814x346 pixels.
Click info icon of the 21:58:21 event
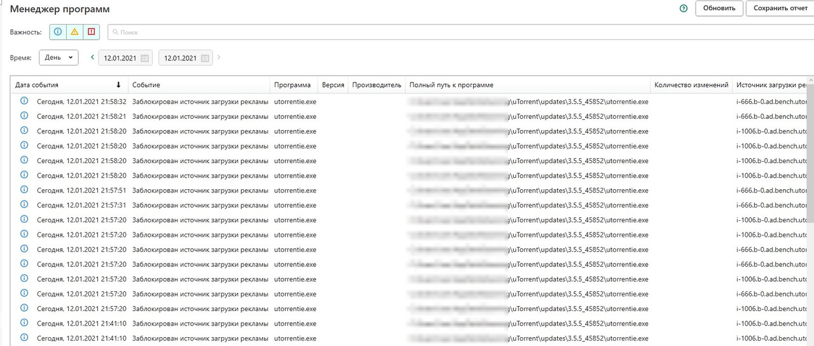click(24, 116)
